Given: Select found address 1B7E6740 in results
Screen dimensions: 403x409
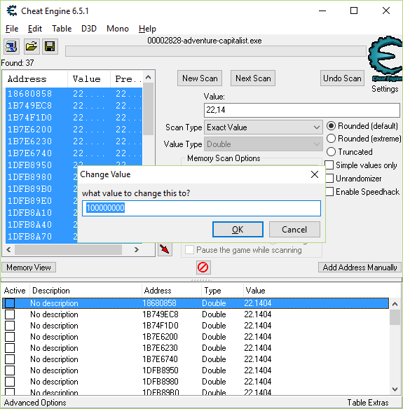Looking at the screenshot, I should [x=74, y=153].
